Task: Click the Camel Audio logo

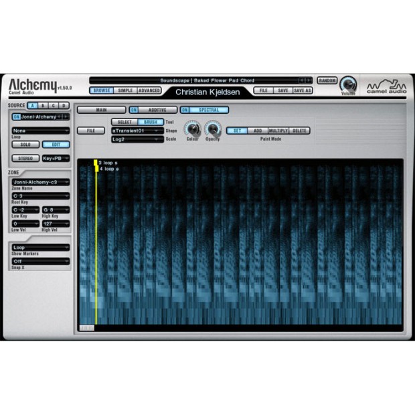Action: pyautogui.click(x=386, y=86)
